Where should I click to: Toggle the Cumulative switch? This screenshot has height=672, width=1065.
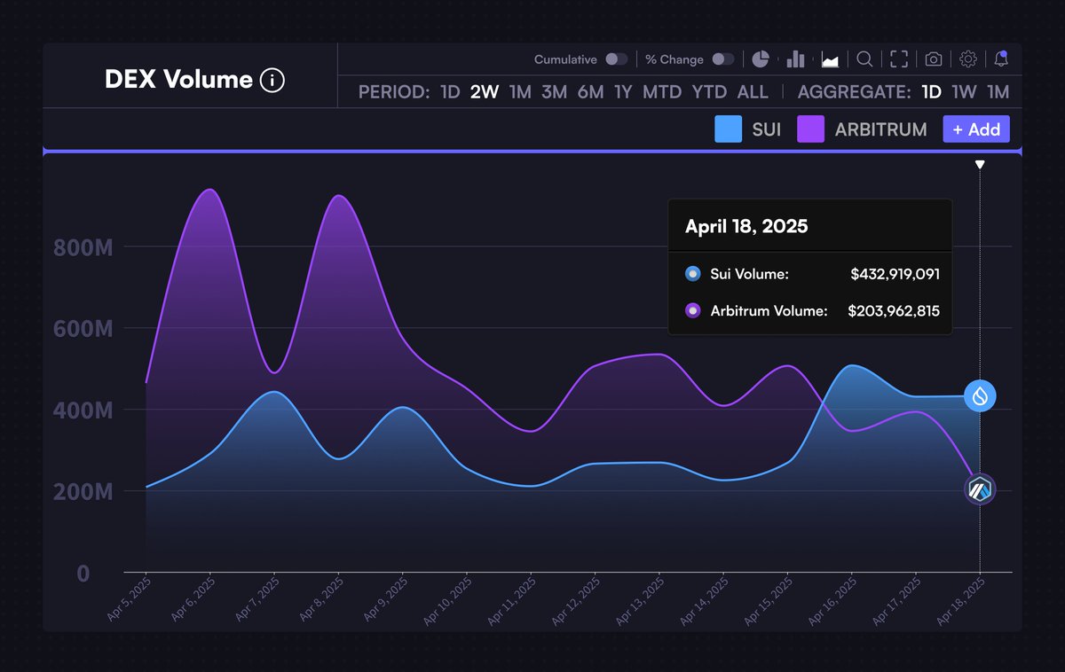pyautogui.click(x=616, y=59)
